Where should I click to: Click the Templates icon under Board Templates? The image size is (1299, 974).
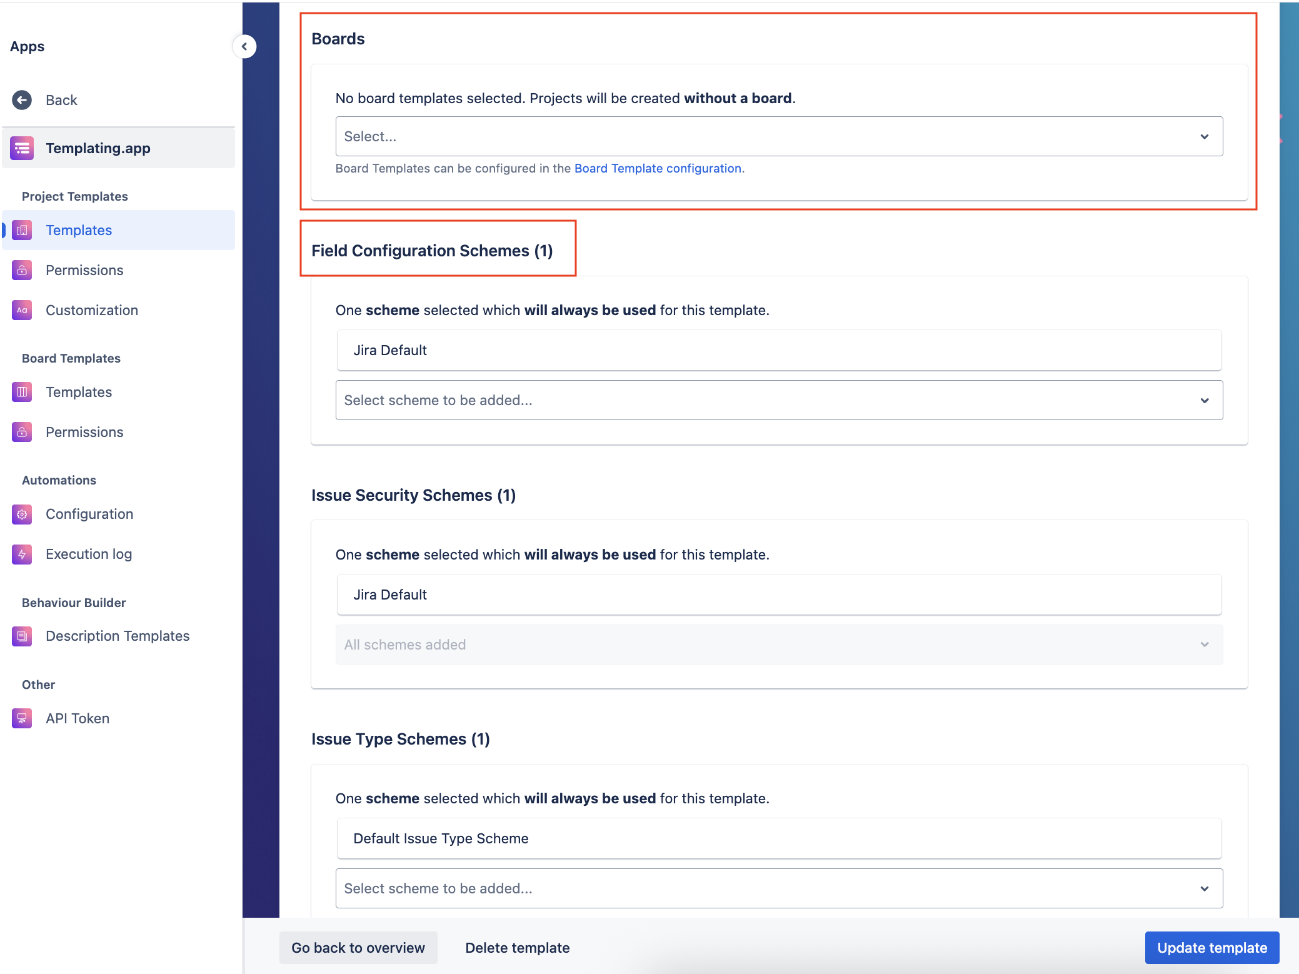coord(22,392)
